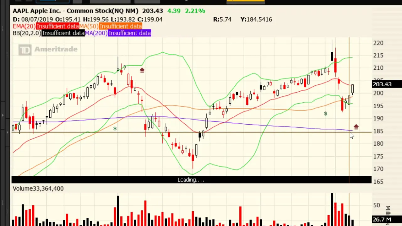Click the 195 price axis label

[378, 106]
